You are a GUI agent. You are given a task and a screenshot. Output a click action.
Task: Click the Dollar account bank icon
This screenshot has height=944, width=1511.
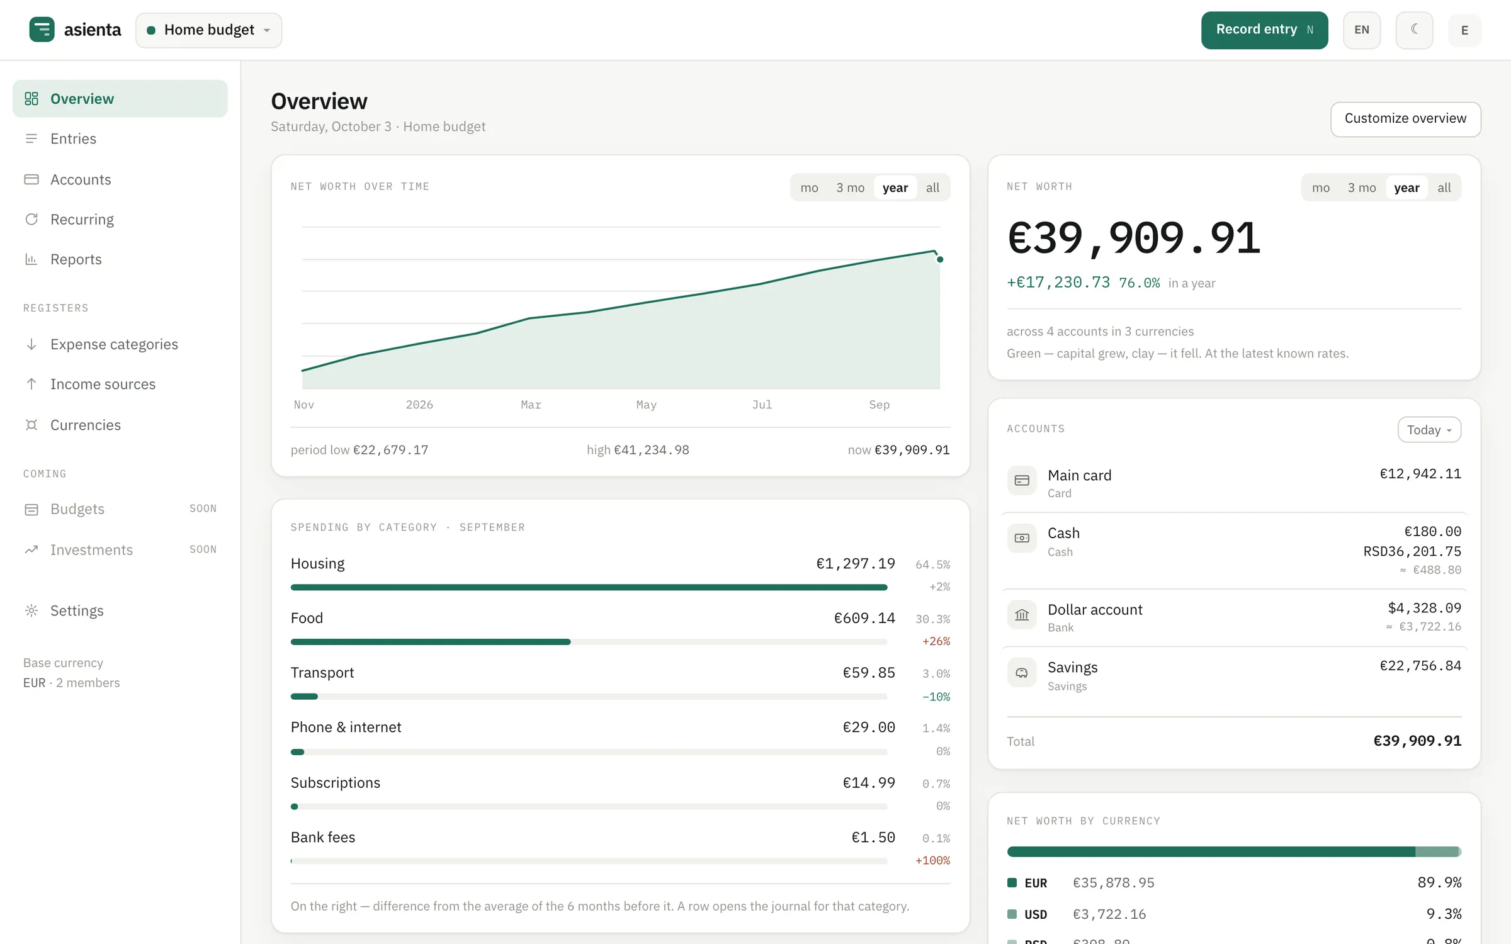(x=1022, y=615)
